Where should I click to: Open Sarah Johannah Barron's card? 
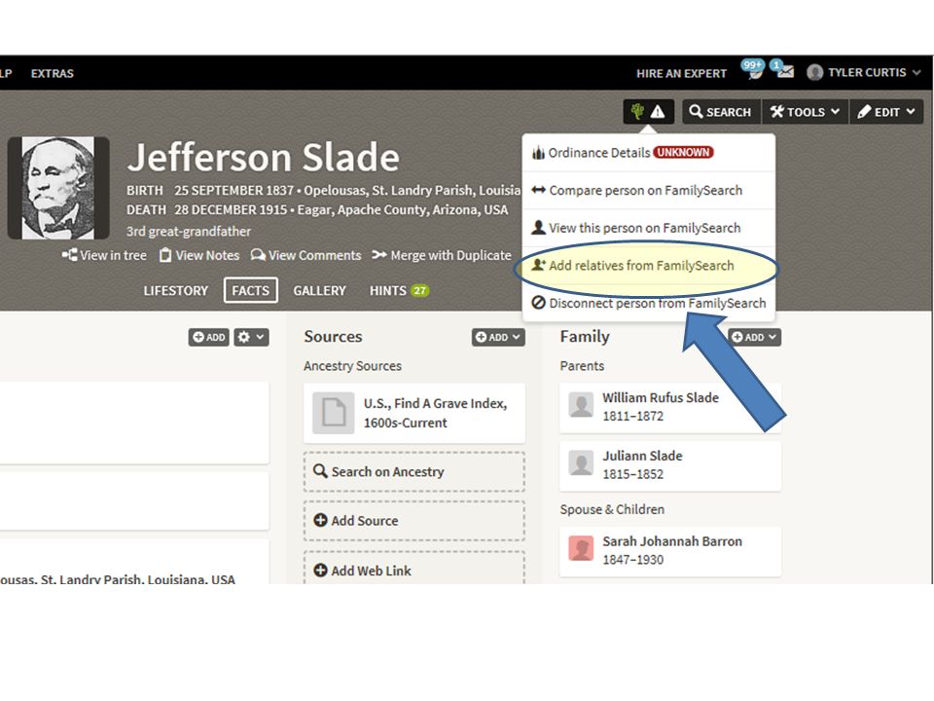(670, 551)
